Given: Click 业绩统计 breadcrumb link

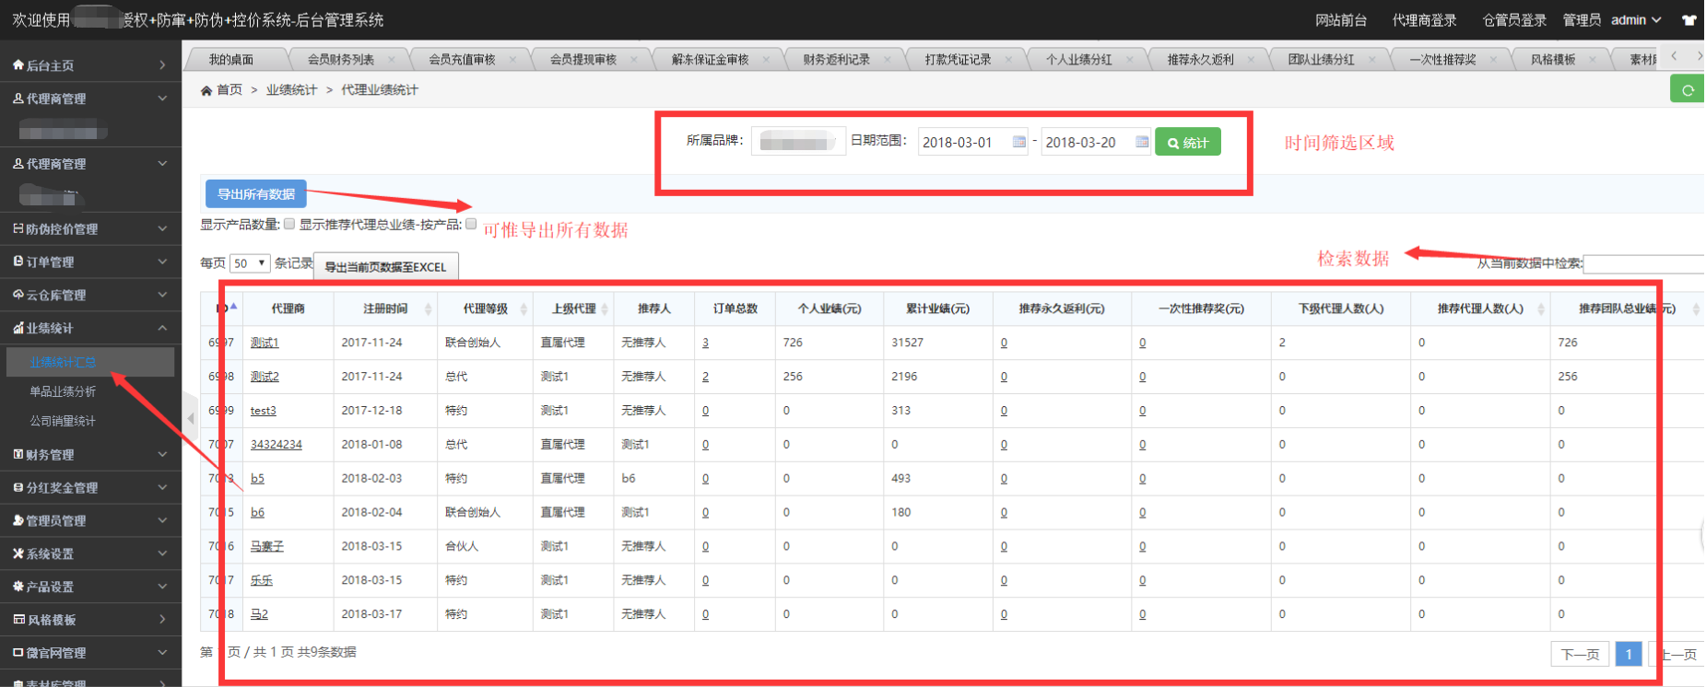Looking at the screenshot, I should click(x=291, y=90).
